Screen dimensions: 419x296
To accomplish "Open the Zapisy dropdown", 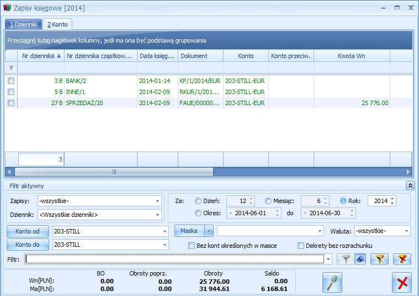I will pyautogui.click(x=157, y=201).
